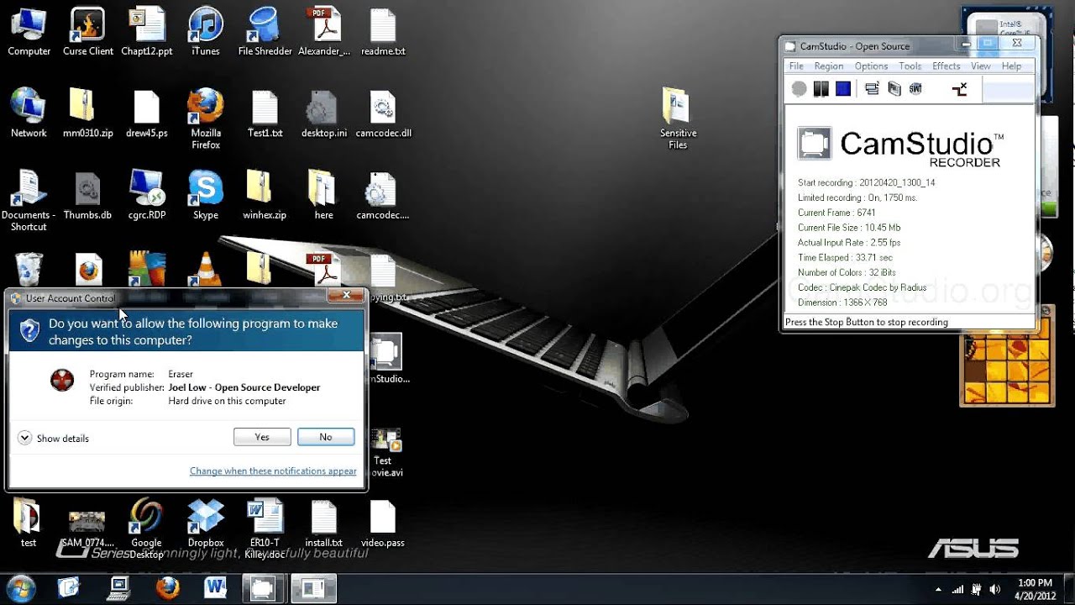Select the Recycle Bin desktop icon
The width and height of the screenshot is (1075, 605).
coord(29,269)
